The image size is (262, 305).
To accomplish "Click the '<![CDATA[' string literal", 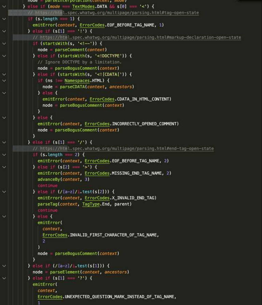I will tap(108, 74).
